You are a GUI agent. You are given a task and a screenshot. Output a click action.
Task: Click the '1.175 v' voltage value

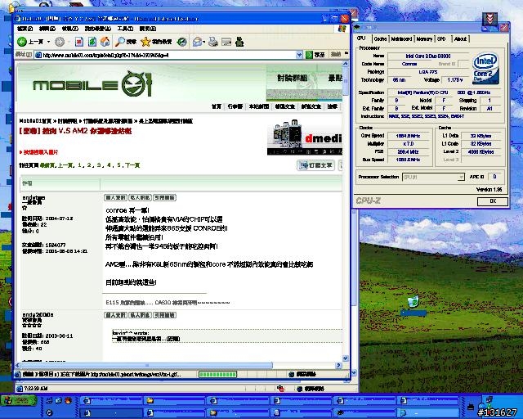pyautogui.click(x=454, y=80)
